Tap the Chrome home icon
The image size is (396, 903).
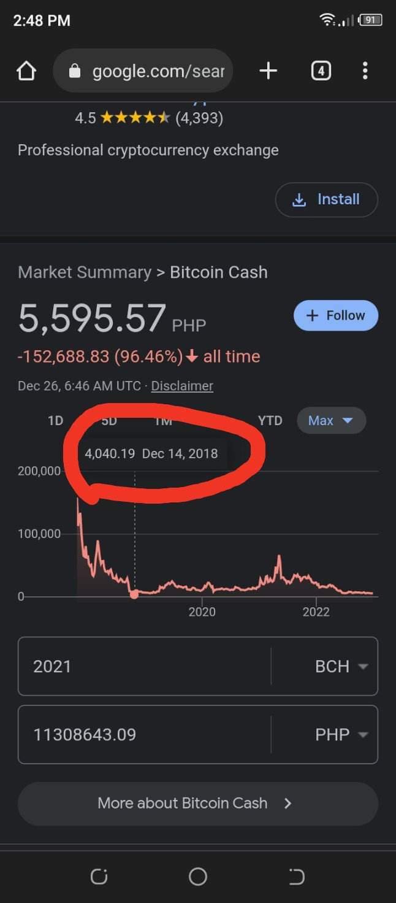pyautogui.click(x=26, y=71)
